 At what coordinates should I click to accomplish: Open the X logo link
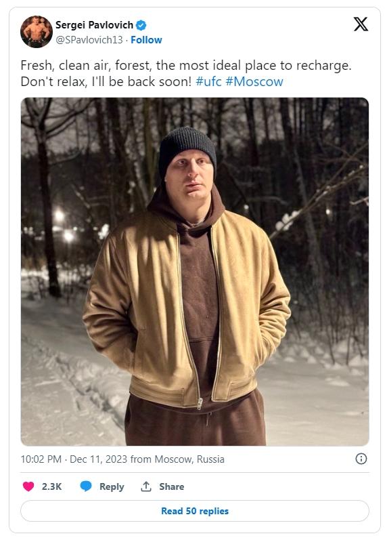pos(361,24)
